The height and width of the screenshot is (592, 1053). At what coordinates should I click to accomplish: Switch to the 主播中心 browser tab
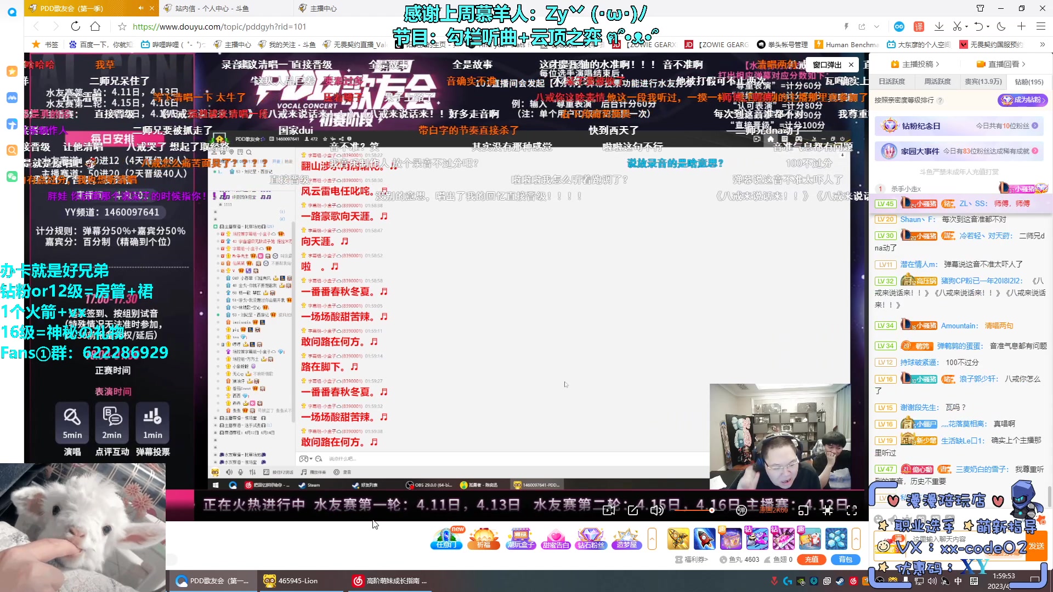point(324,8)
